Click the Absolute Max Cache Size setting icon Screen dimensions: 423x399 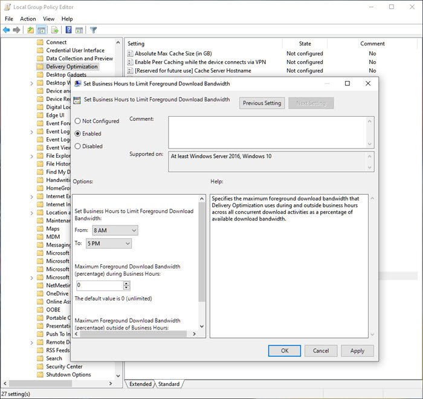tap(131, 53)
